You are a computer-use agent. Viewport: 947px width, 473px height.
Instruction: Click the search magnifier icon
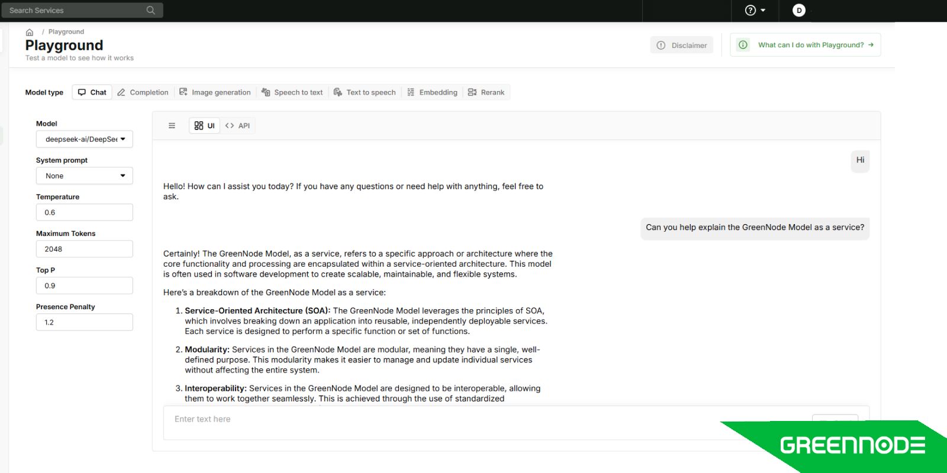tap(150, 10)
